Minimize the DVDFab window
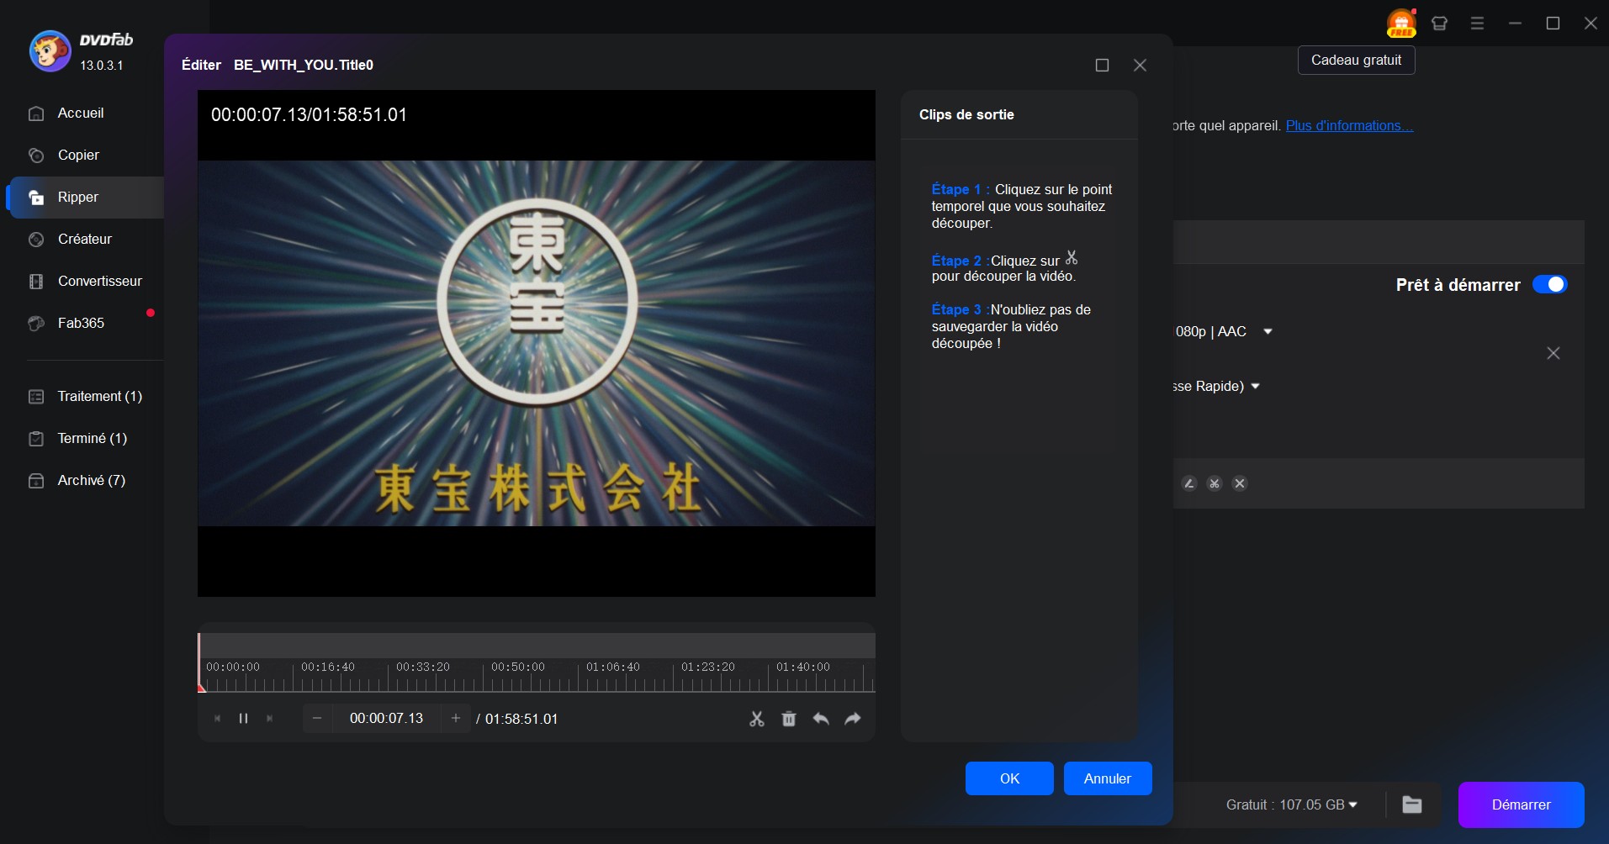Image resolution: width=1609 pixels, height=844 pixels. coord(1515,23)
